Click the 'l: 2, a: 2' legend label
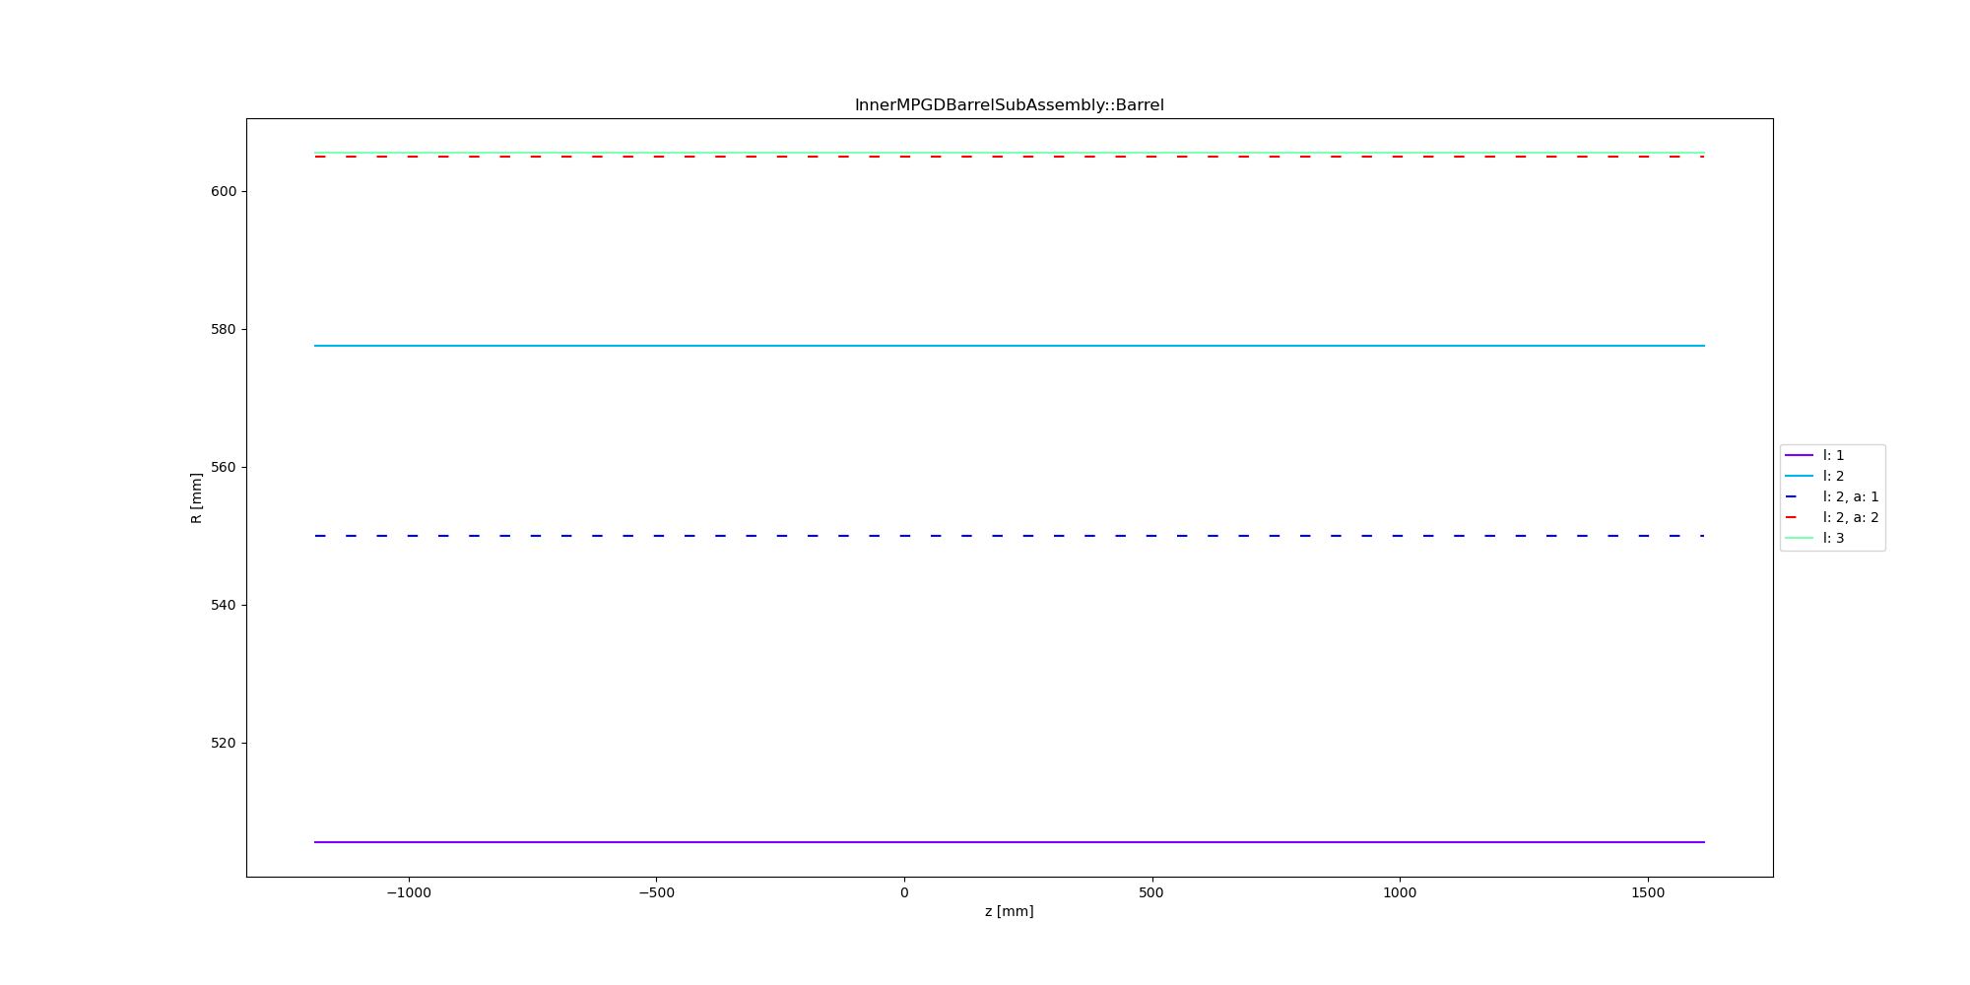Screen dimensions: 1970x985 [1850, 517]
